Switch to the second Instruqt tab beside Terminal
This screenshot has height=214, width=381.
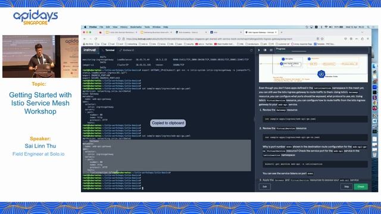pos(127,50)
